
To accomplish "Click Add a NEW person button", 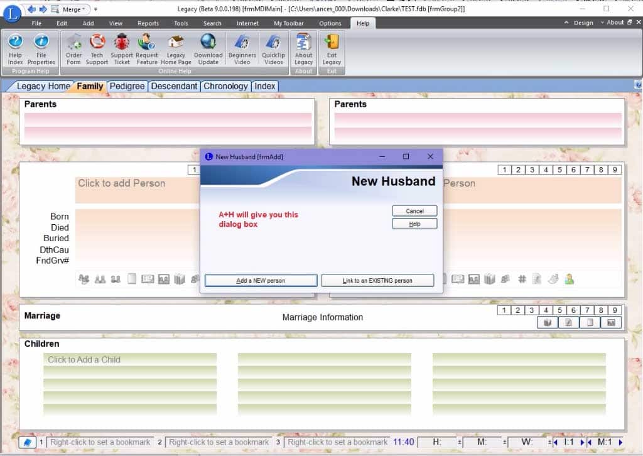I will (x=261, y=281).
